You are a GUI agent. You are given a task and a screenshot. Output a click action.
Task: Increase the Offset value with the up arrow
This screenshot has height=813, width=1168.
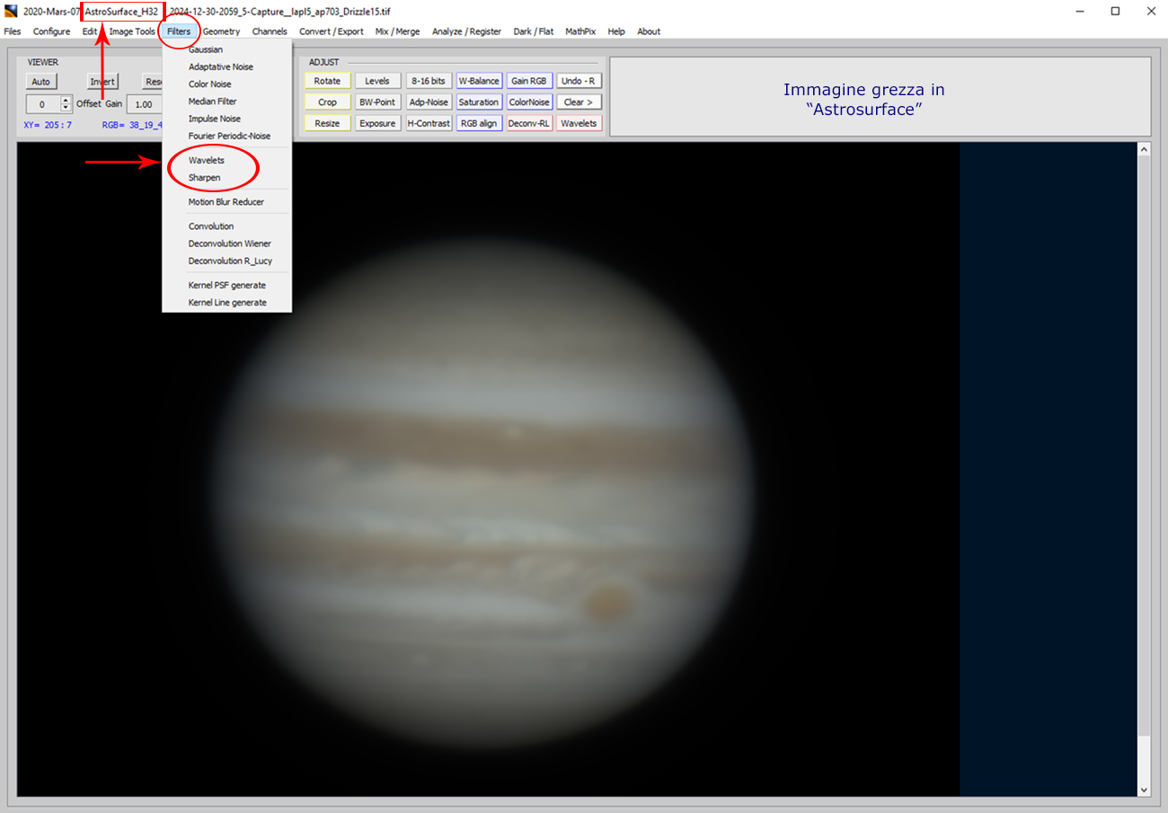click(66, 100)
